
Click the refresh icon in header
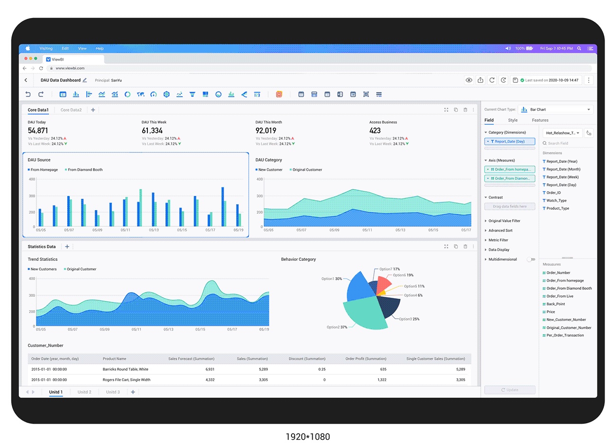pos(492,80)
